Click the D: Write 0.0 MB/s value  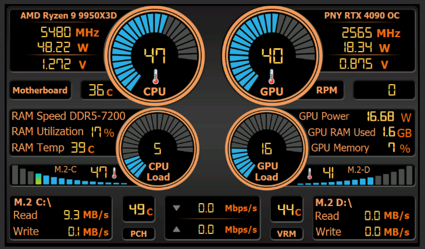click(x=387, y=232)
